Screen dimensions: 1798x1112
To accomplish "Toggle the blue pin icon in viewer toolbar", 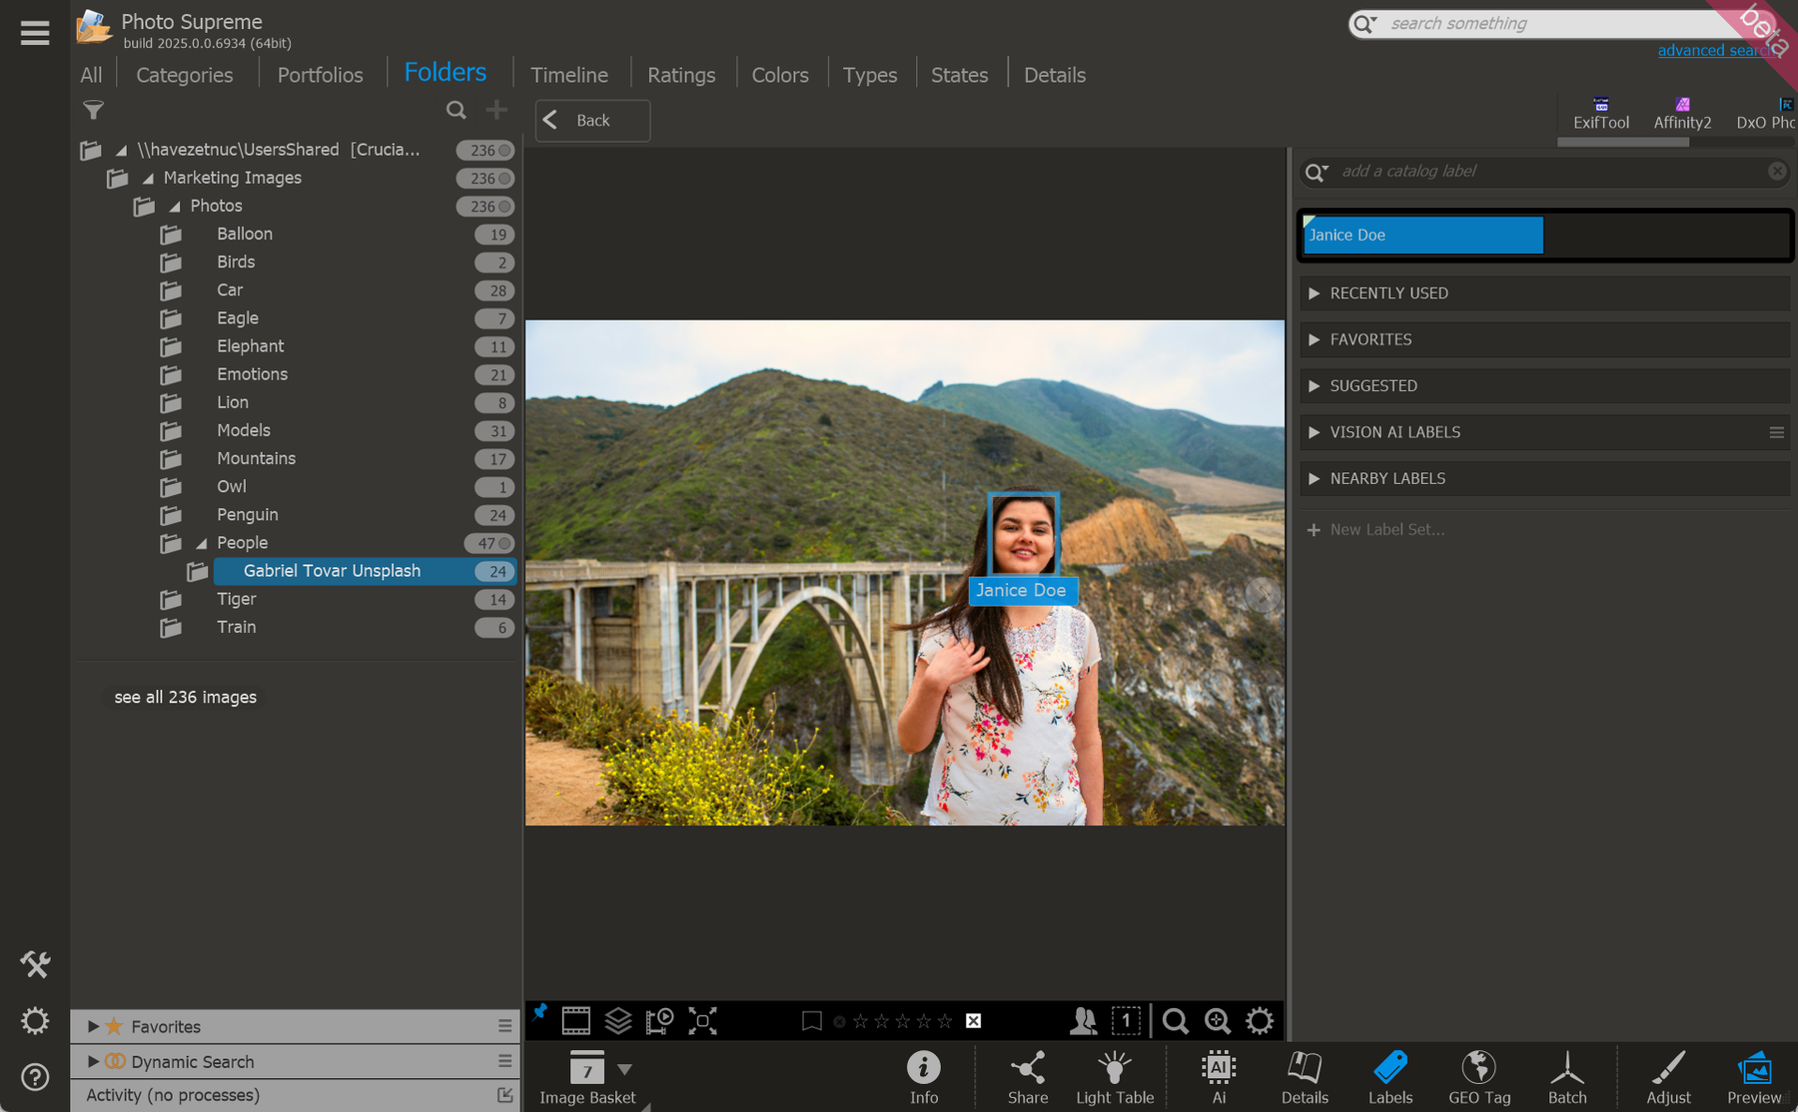I will point(539,1012).
